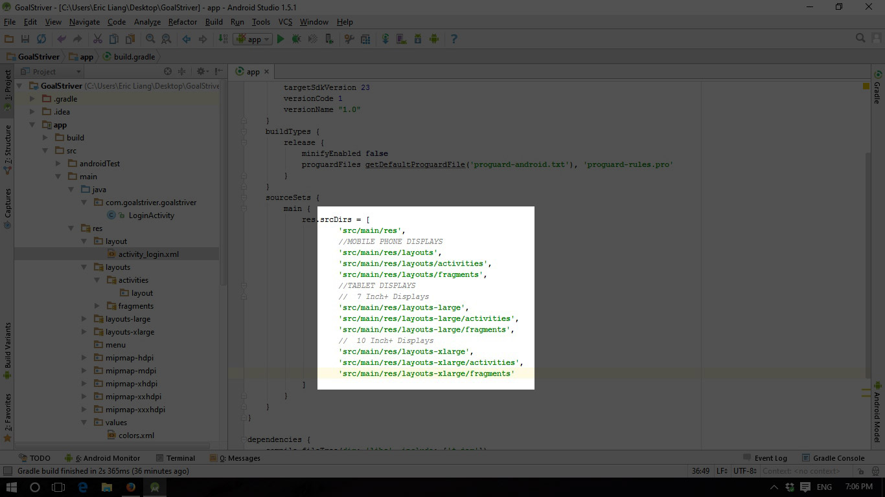This screenshot has width=885, height=497.
Task: Click GoalStriver breadcrumb in navigation bar
Action: (34, 57)
